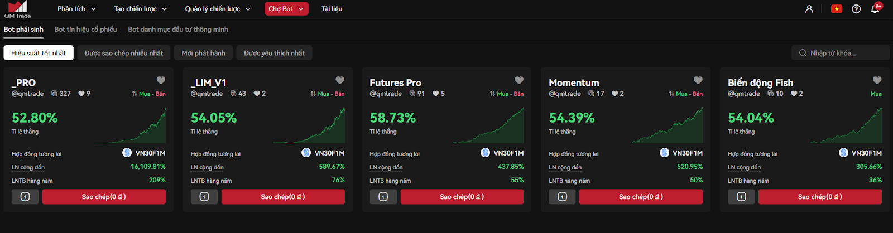Image resolution: width=893 pixels, height=233 pixels.
Task: Favorite the Momentum bot with heart
Action: [698, 80]
